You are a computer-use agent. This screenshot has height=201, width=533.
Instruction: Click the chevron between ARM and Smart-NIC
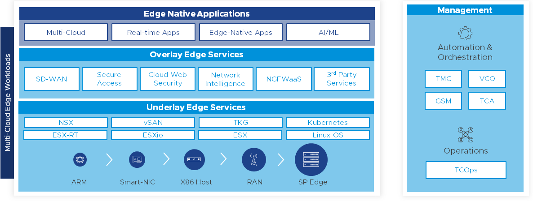pyautogui.click(x=109, y=159)
